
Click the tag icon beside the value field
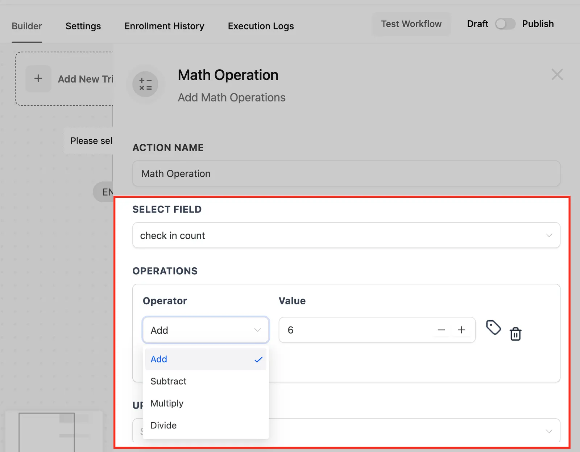point(493,328)
